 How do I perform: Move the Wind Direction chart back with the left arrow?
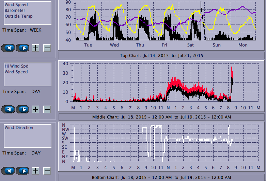click(9, 170)
